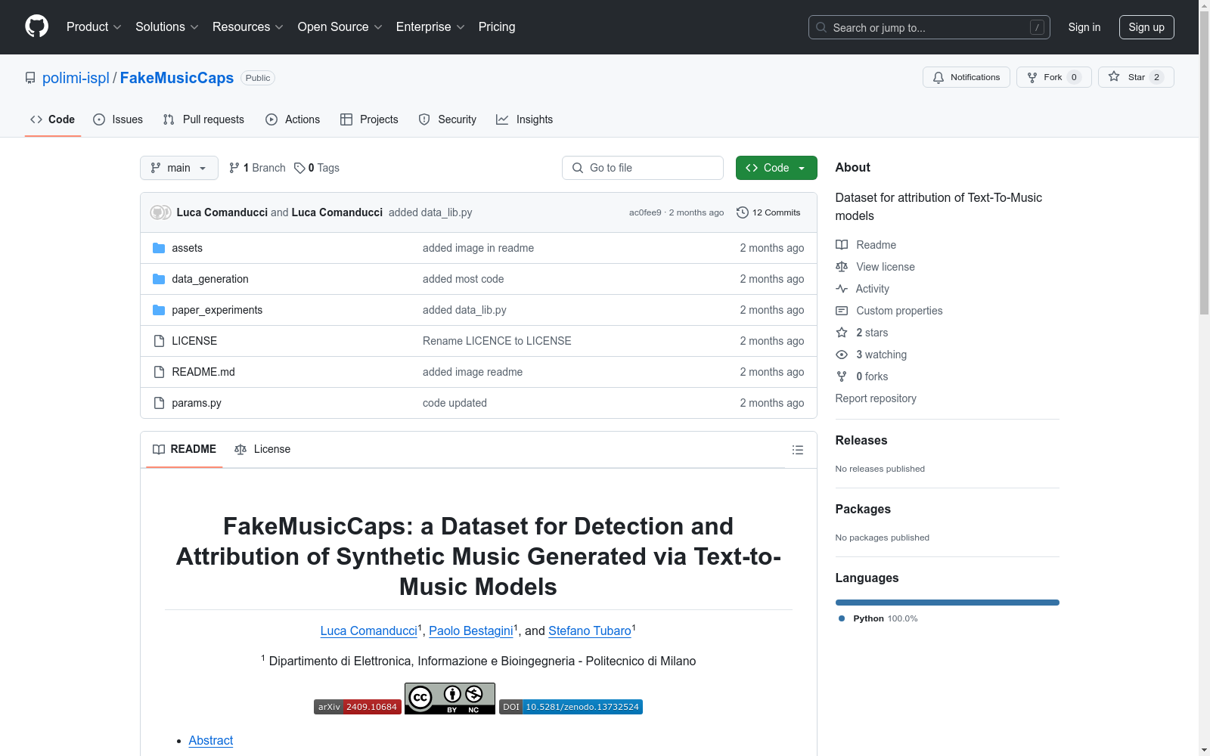
Task: Open the FakeMusicCaps repository name link
Action: click(177, 78)
